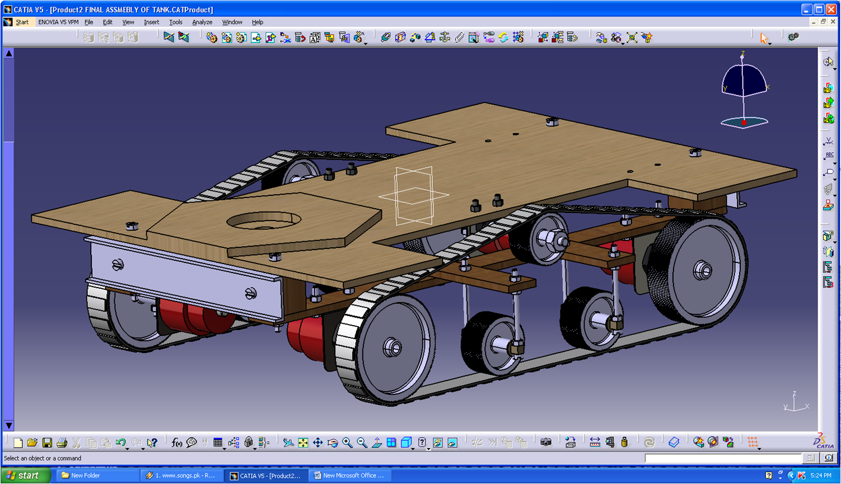Screen dimensions: 841x484
Task: Click the Catalog Browser book icon
Action: tap(674, 443)
